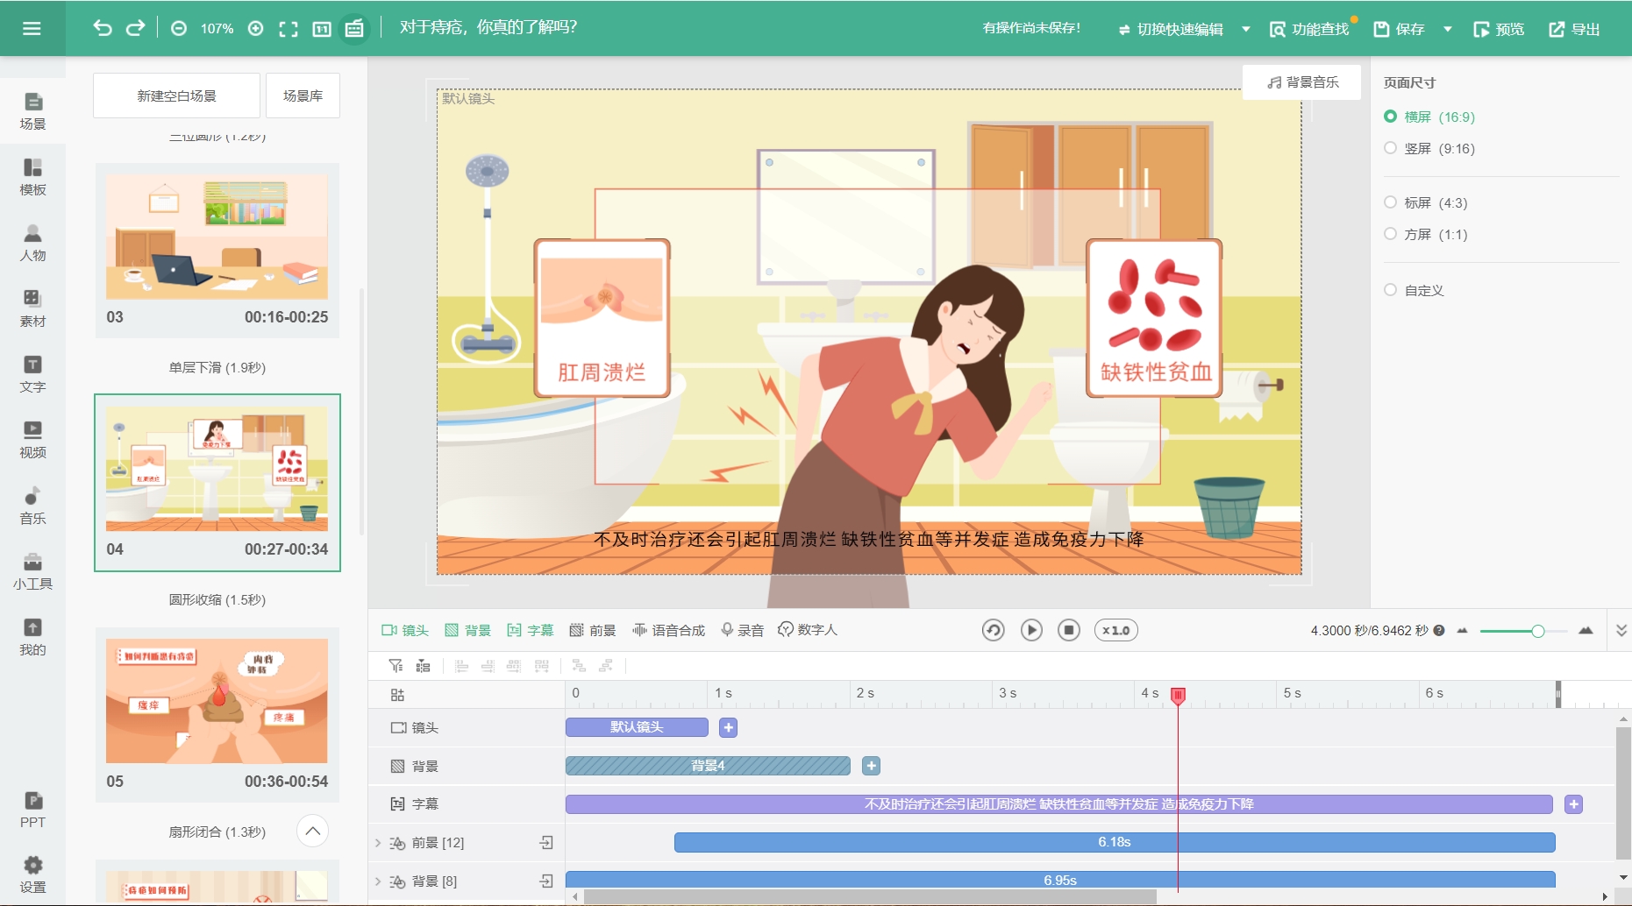Open 小工具 widgets panel

coord(32,571)
